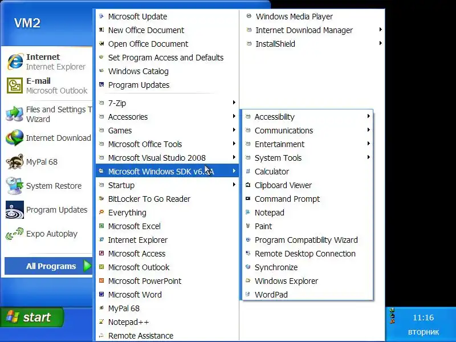Select New Office Document entry
The image size is (456, 342).
click(x=167, y=30)
